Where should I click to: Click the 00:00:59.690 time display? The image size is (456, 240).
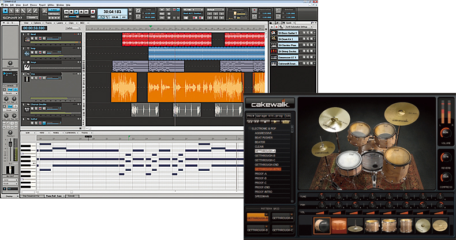coord(34,28)
